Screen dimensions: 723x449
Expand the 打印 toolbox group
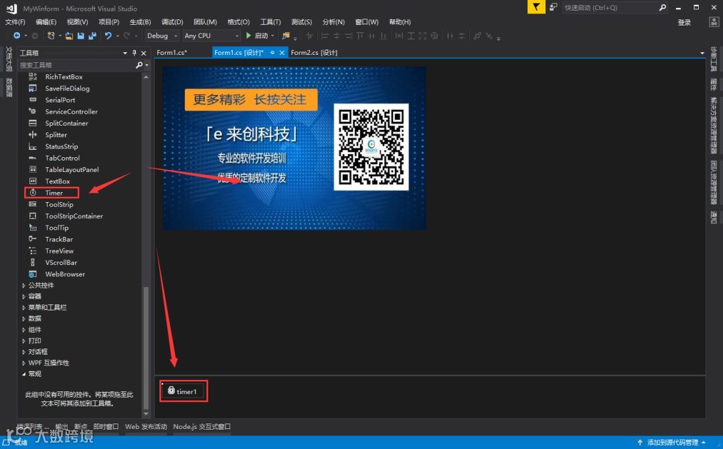[x=23, y=341]
